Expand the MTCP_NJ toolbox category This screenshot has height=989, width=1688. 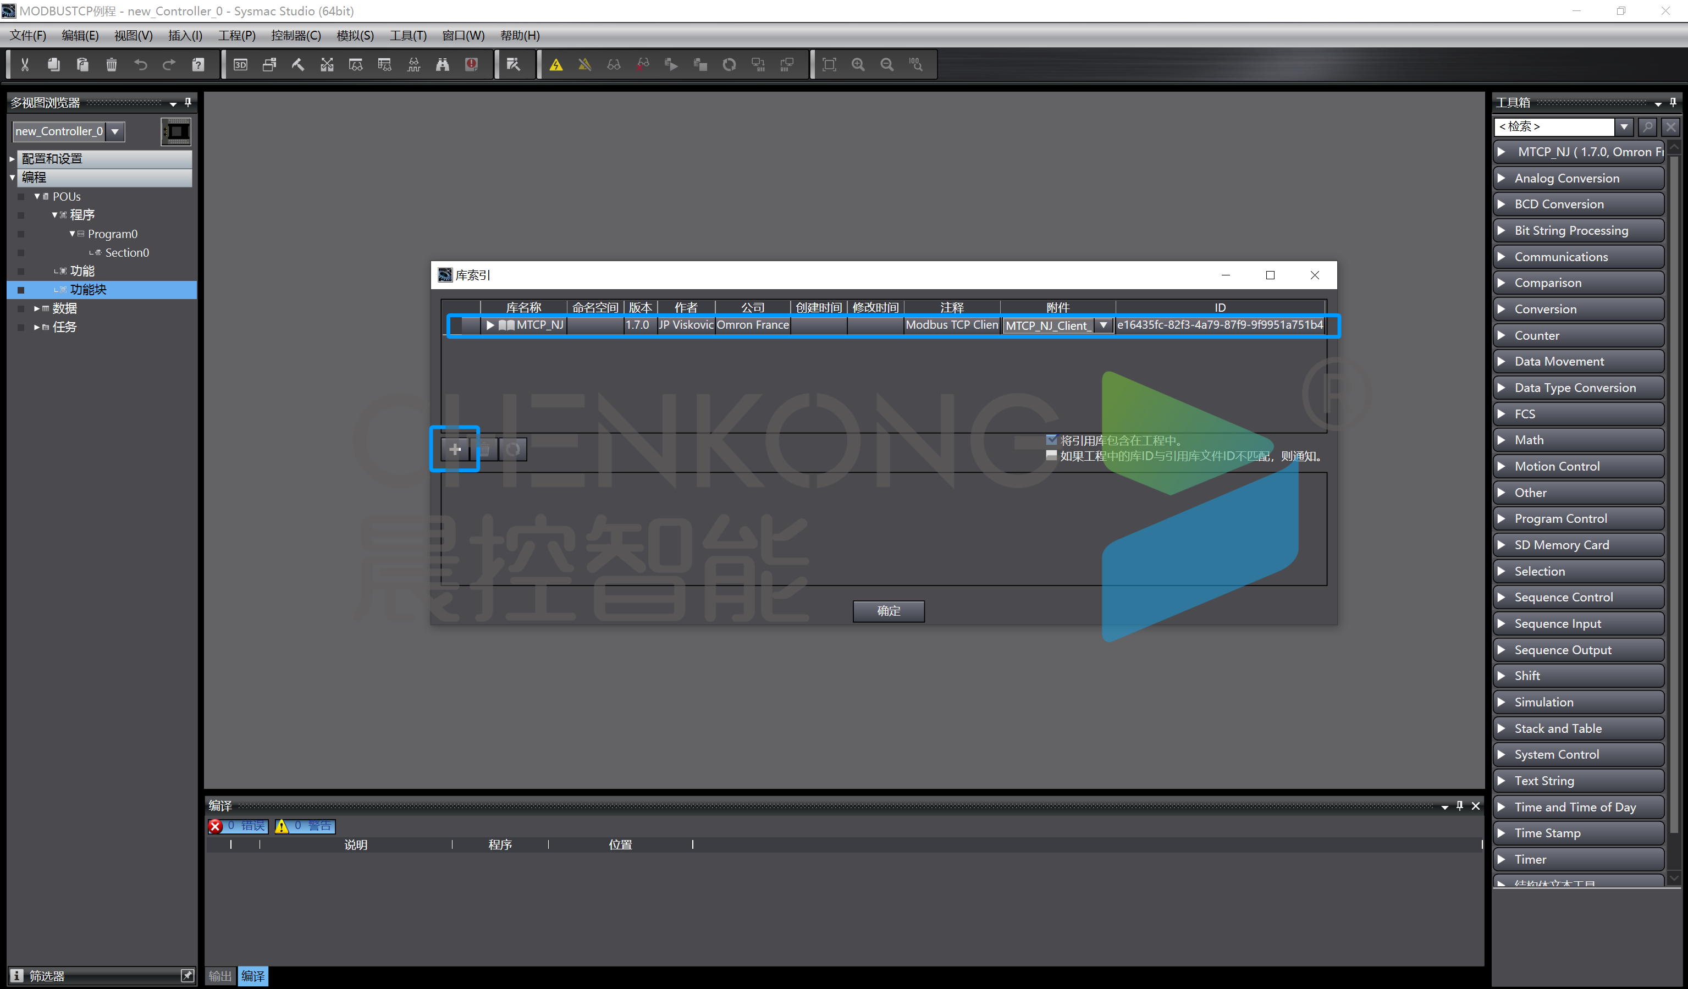pyautogui.click(x=1501, y=152)
